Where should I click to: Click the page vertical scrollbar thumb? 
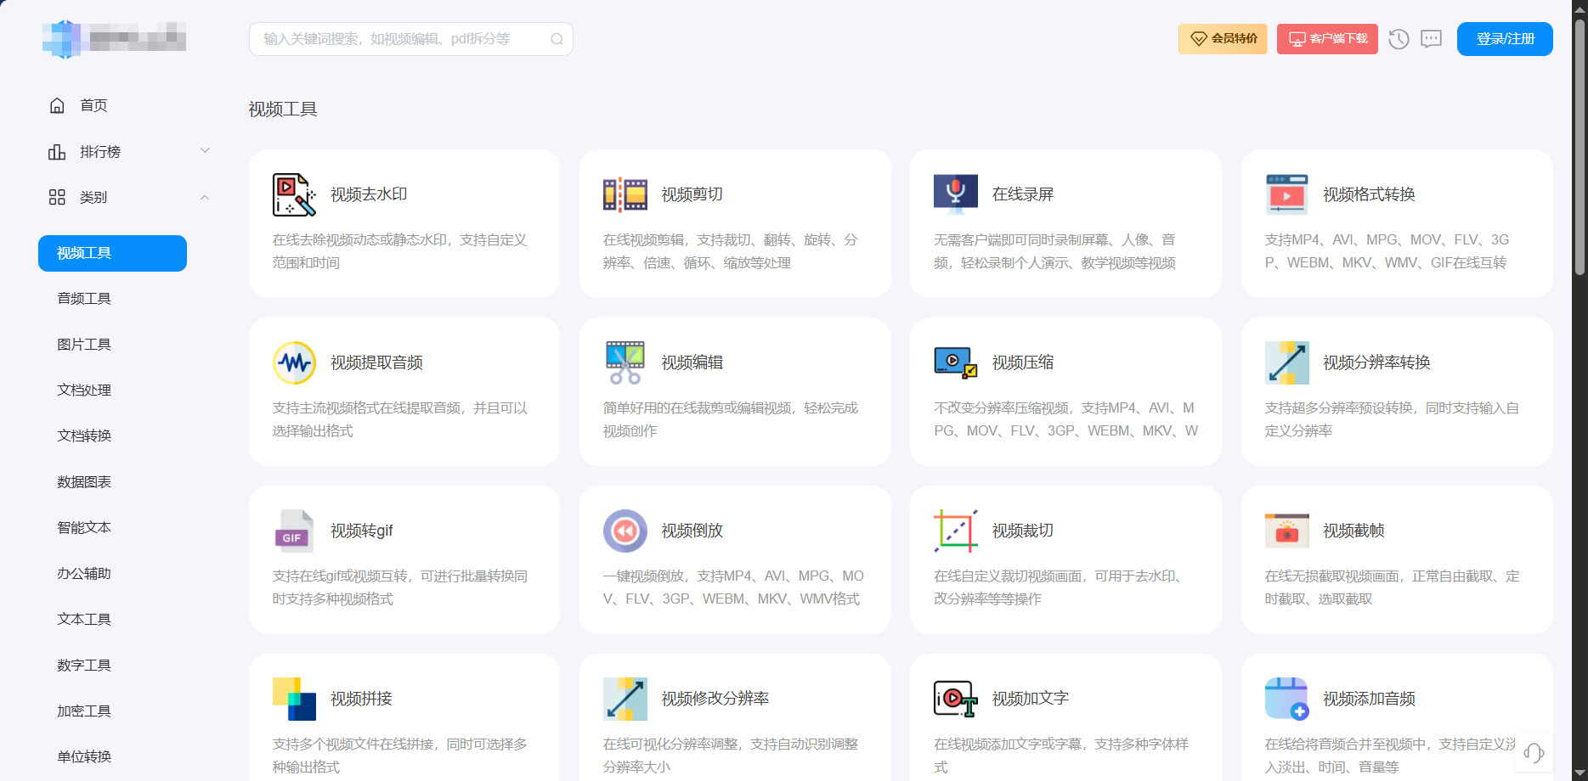[x=1580, y=146]
